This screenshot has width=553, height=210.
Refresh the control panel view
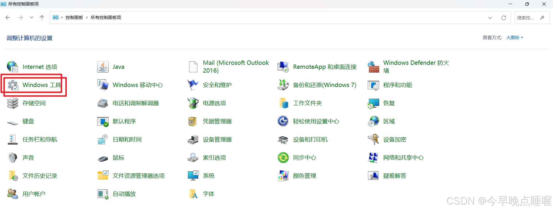503,18
